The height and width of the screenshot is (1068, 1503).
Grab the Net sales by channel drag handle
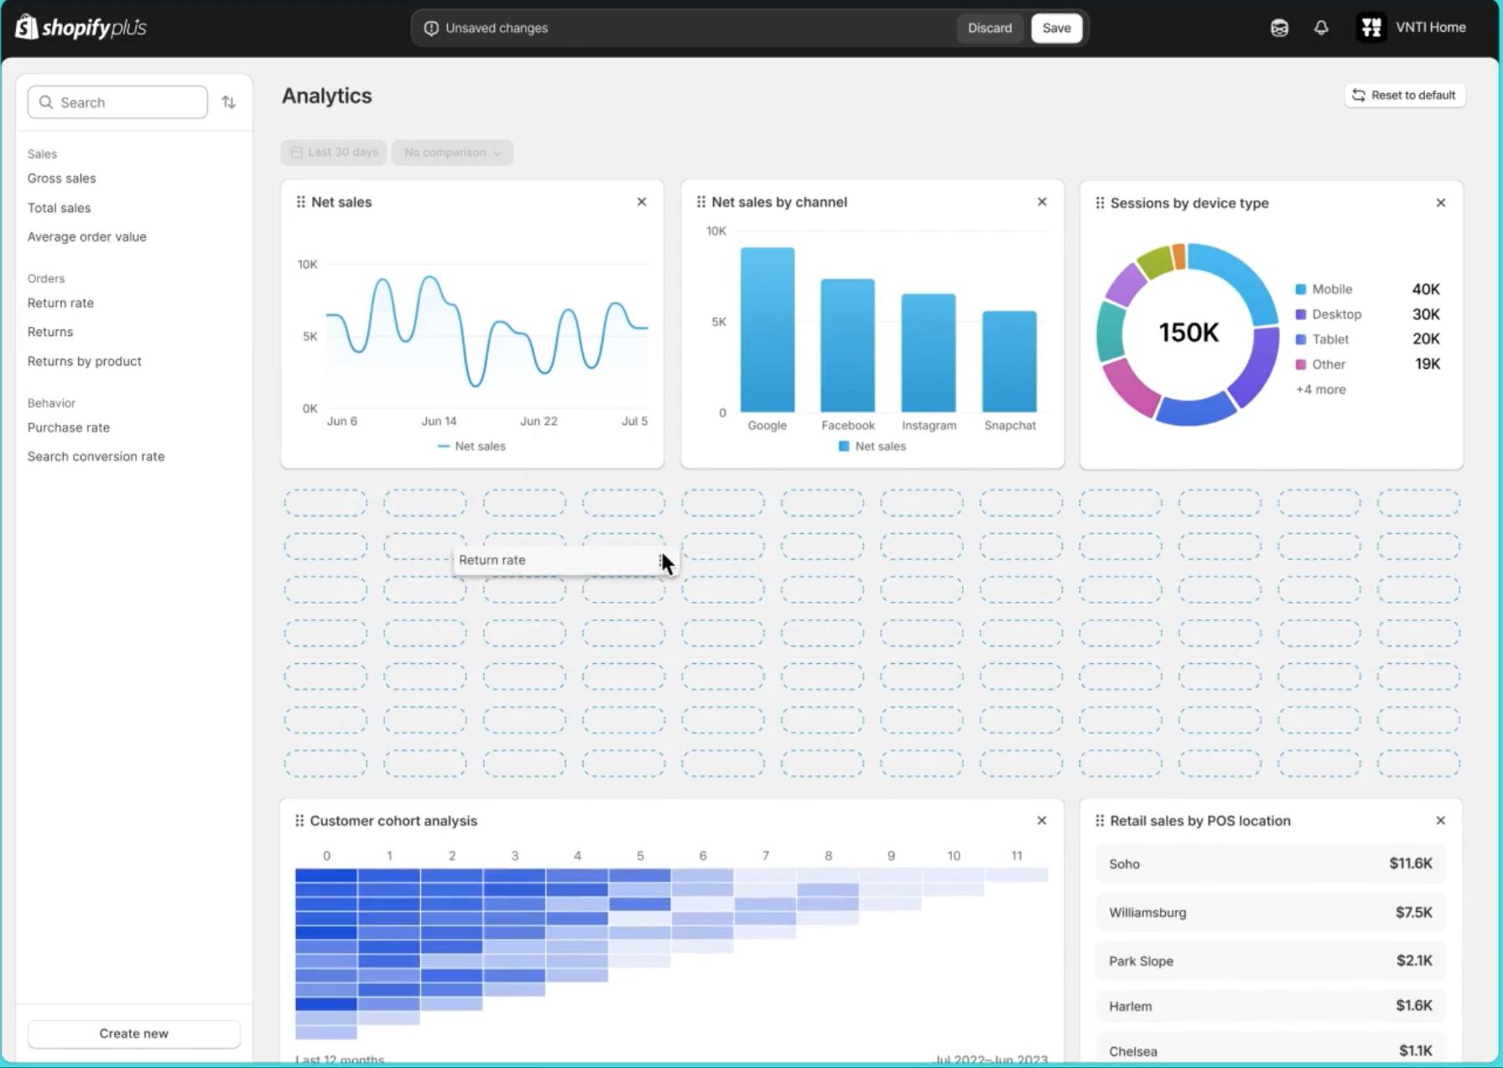[x=701, y=202]
